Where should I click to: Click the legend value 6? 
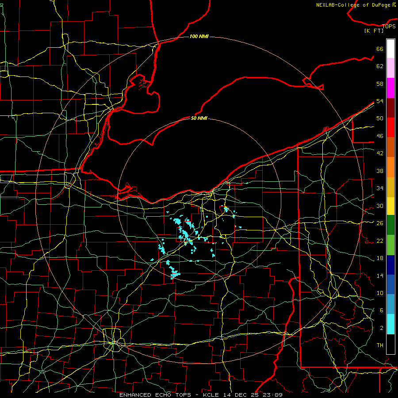pyautogui.click(x=381, y=310)
